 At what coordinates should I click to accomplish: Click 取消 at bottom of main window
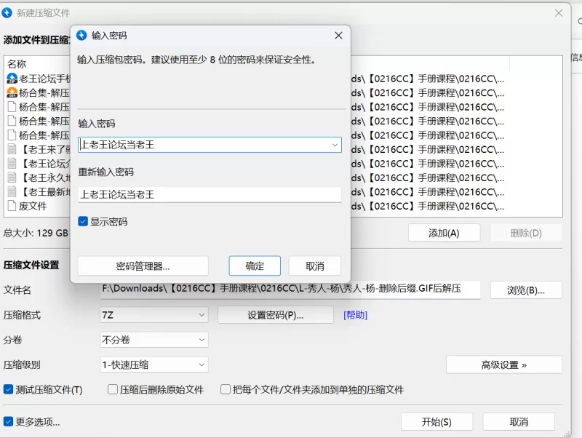[519, 422]
